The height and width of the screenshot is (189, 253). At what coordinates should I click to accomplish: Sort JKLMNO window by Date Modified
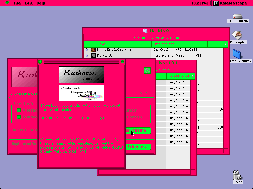180,44
